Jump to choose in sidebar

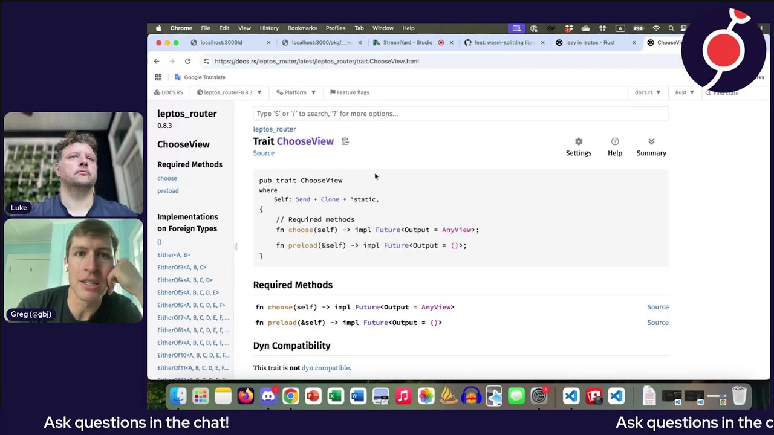pos(167,178)
